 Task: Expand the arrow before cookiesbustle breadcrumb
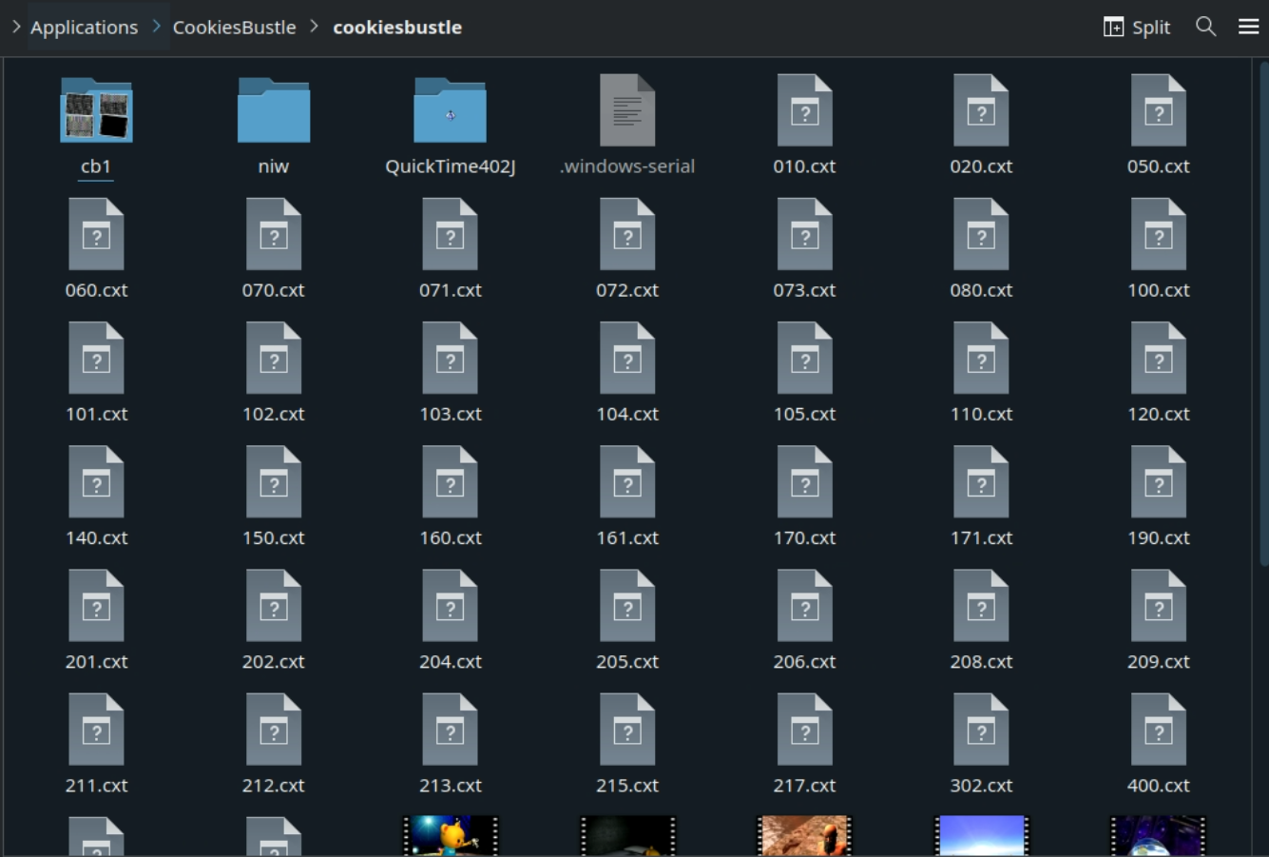[315, 27]
